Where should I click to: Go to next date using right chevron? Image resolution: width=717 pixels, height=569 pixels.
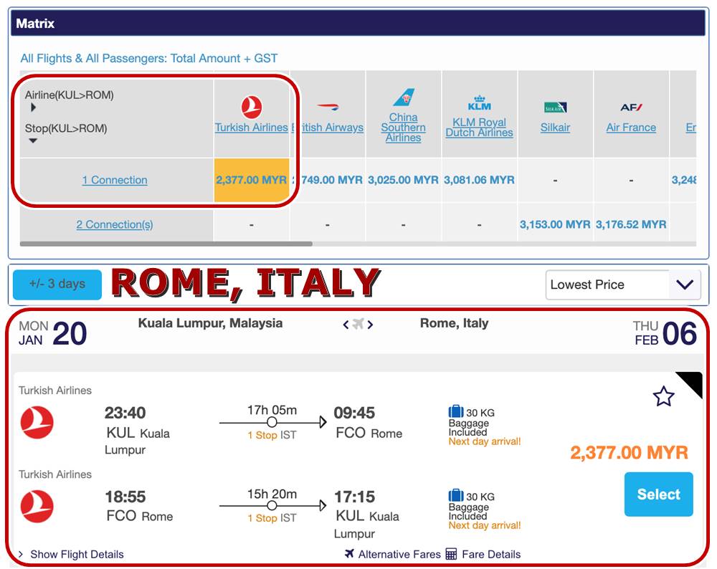(x=370, y=325)
